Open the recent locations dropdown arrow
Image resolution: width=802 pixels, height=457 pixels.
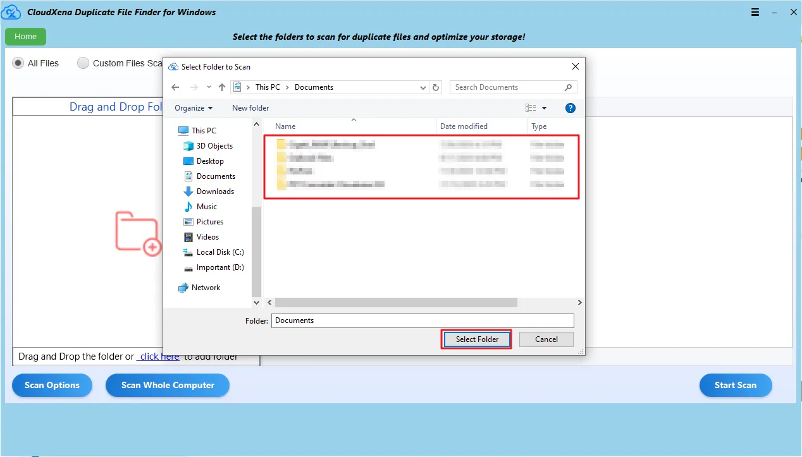[209, 87]
